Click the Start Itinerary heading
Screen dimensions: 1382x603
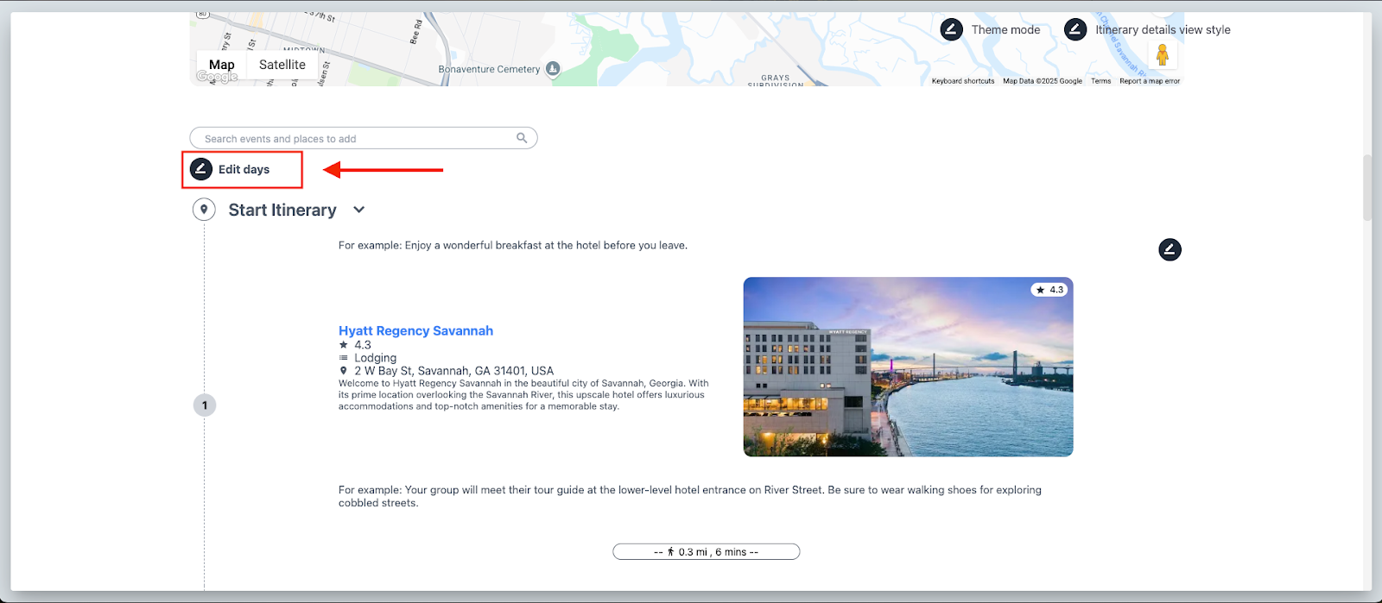tap(282, 210)
